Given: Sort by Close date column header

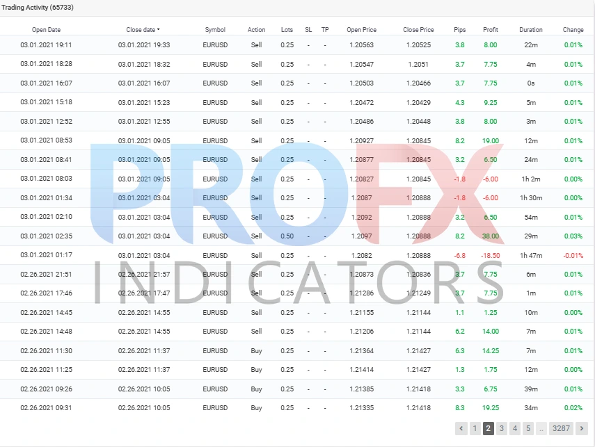Looking at the screenshot, I should [x=143, y=30].
